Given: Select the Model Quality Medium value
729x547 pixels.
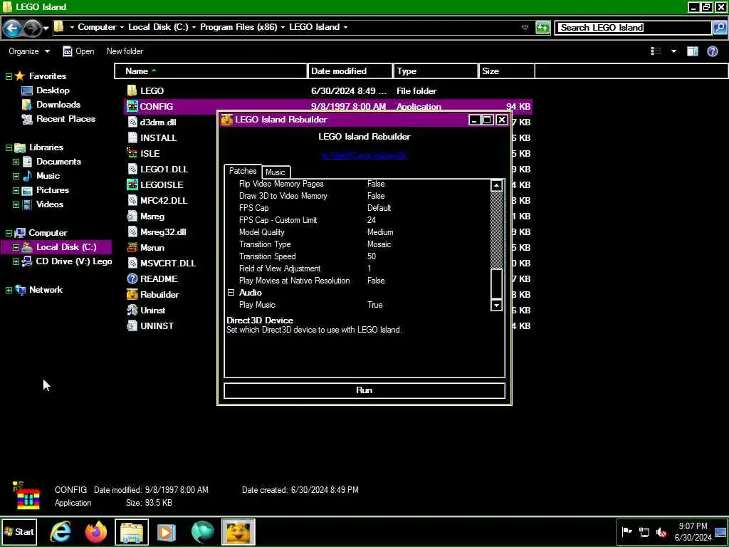Looking at the screenshot, I should coord(380,232).
